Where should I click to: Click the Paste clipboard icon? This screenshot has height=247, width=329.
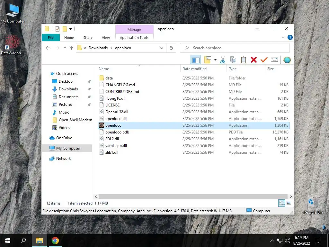click(244, 60)
